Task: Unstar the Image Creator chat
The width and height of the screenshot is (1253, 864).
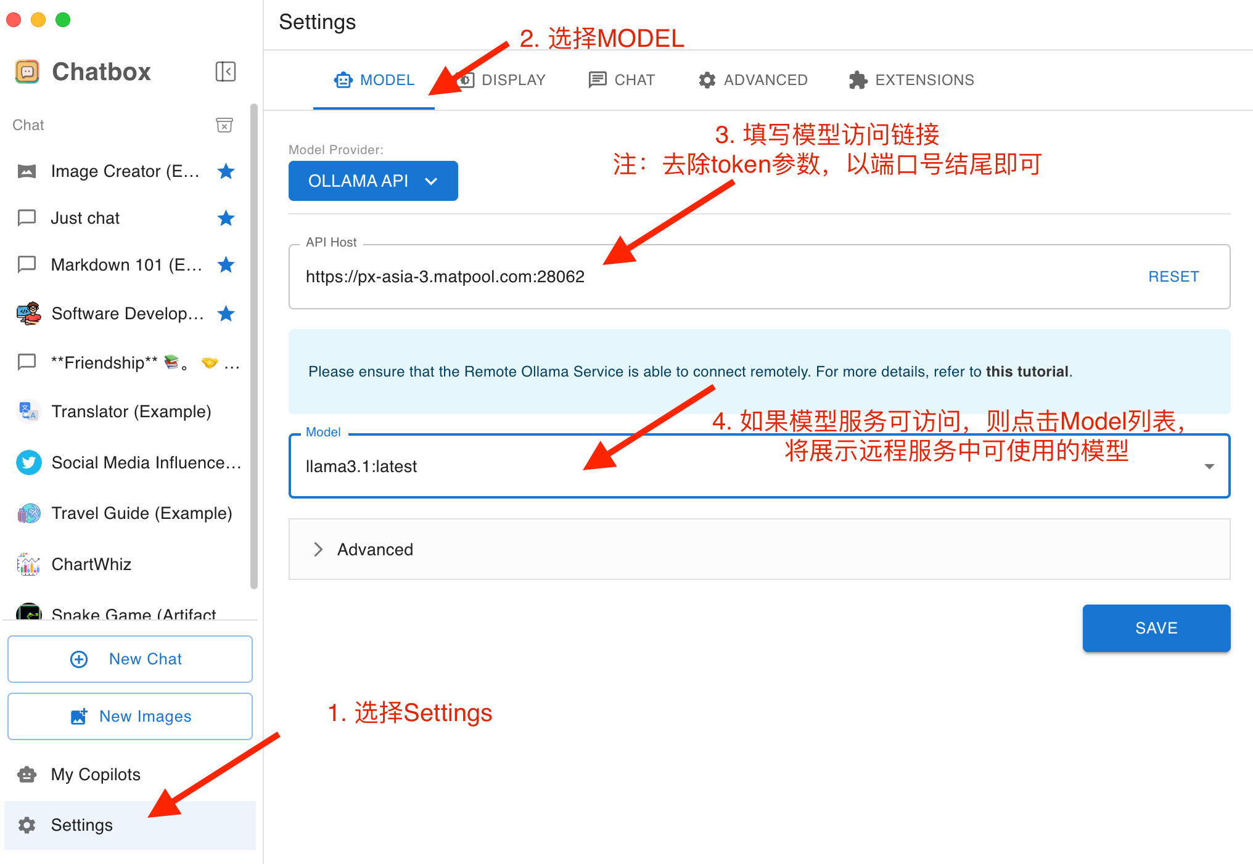Action: pyautogui.click(x=226, y=171)
